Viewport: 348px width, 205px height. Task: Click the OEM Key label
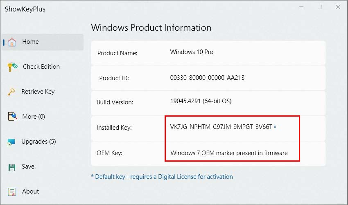pyautogui.click(x=109, y=153)
